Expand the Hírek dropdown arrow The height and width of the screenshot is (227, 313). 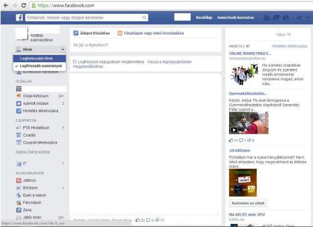pyautogui.click(x=63, y=50)
